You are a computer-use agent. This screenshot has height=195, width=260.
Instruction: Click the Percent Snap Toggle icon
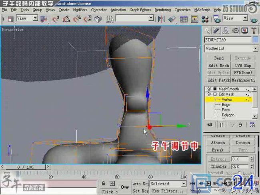tap(77, 19)
